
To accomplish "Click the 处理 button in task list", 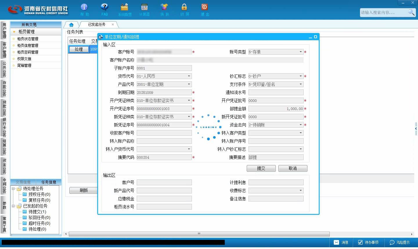I will (79, 49).
